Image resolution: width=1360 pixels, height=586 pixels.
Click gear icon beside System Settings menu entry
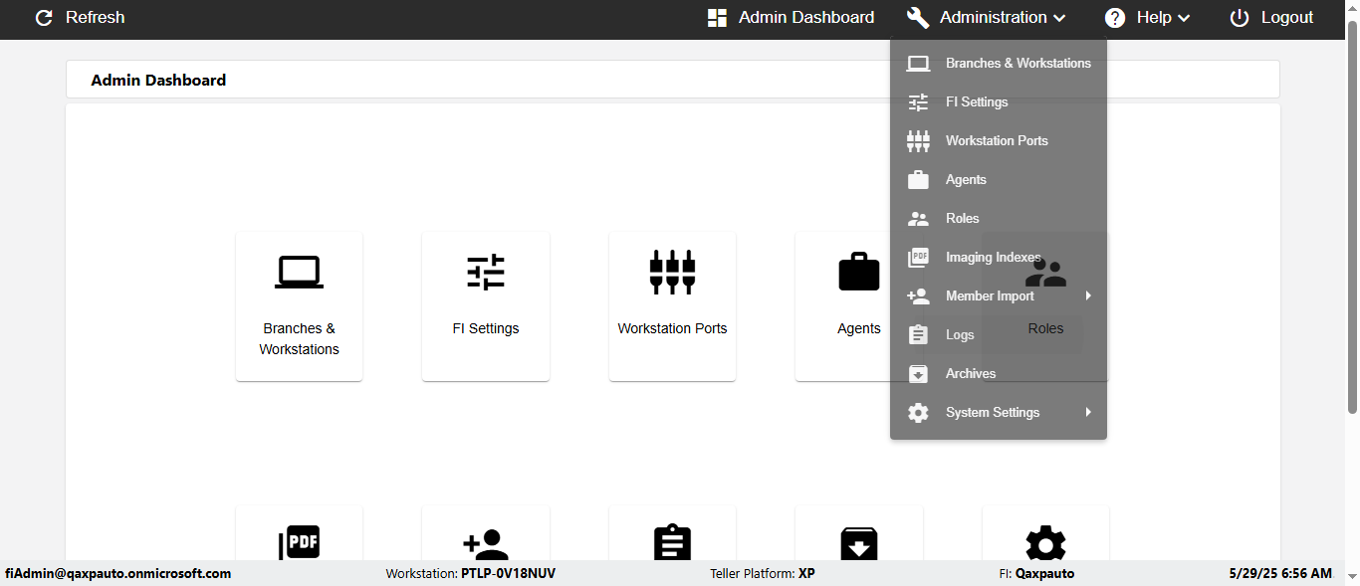click(x=918, y=413)
